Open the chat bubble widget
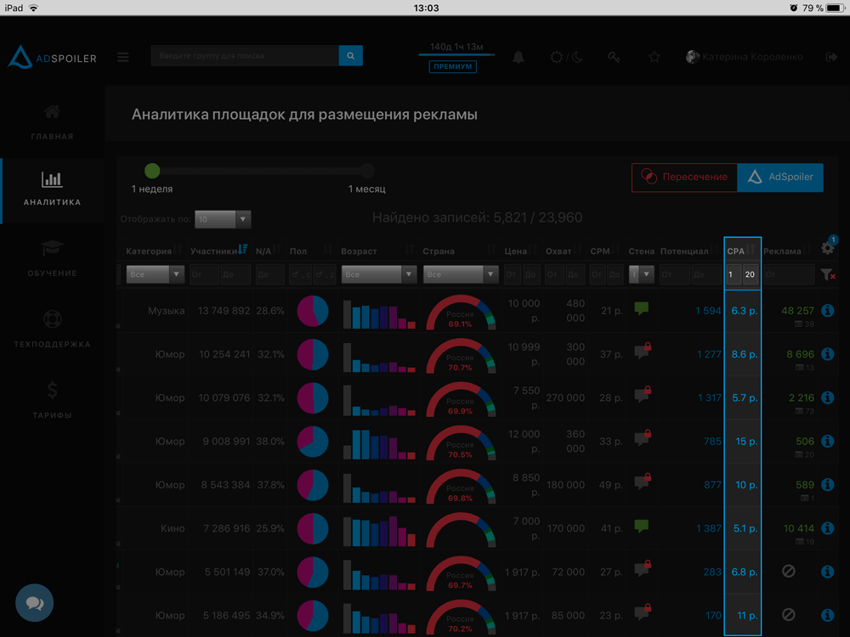850x637 pixels. pyautogui.click(x=35, y=603)
